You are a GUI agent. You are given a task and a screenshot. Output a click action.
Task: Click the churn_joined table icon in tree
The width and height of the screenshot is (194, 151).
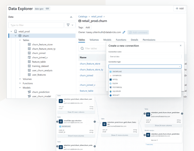tap(29, 53)
